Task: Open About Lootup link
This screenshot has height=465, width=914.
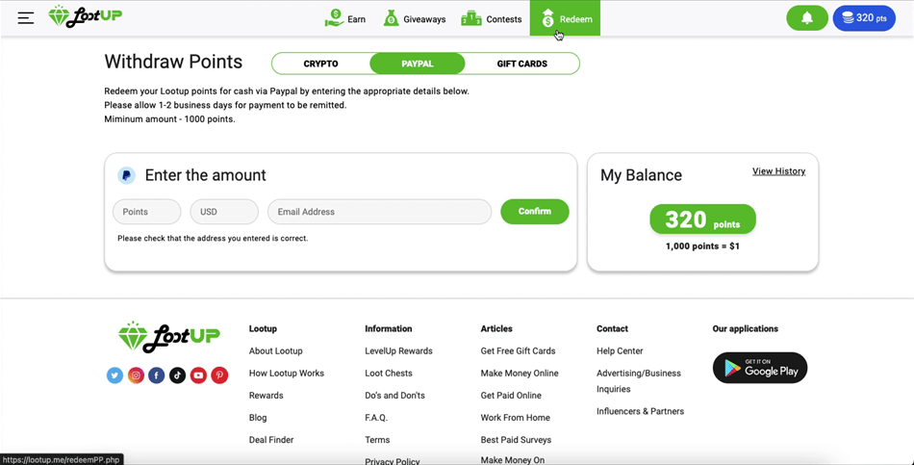Action: (x=276, y=350)
